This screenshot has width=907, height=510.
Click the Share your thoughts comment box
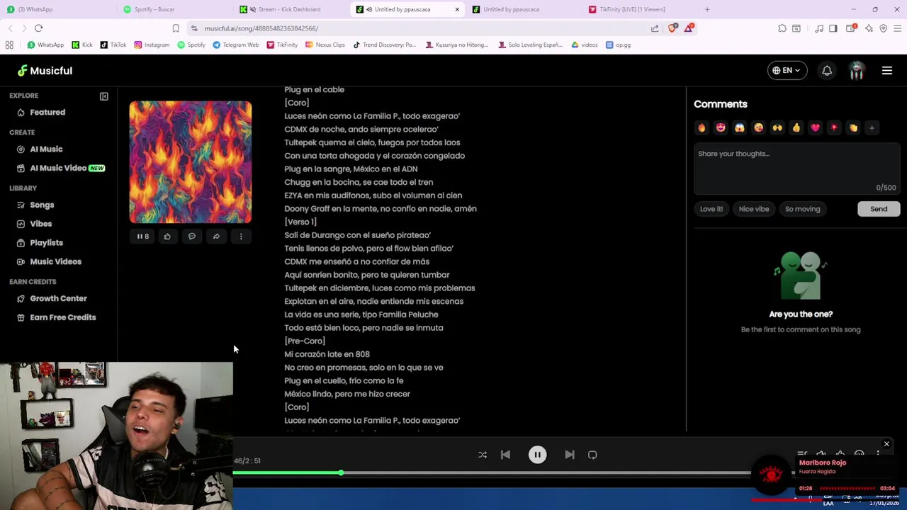click(797, 169)
